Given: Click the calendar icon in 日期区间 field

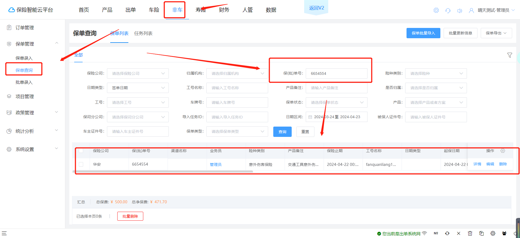Looking at the screenshot, I should point(310,117).
